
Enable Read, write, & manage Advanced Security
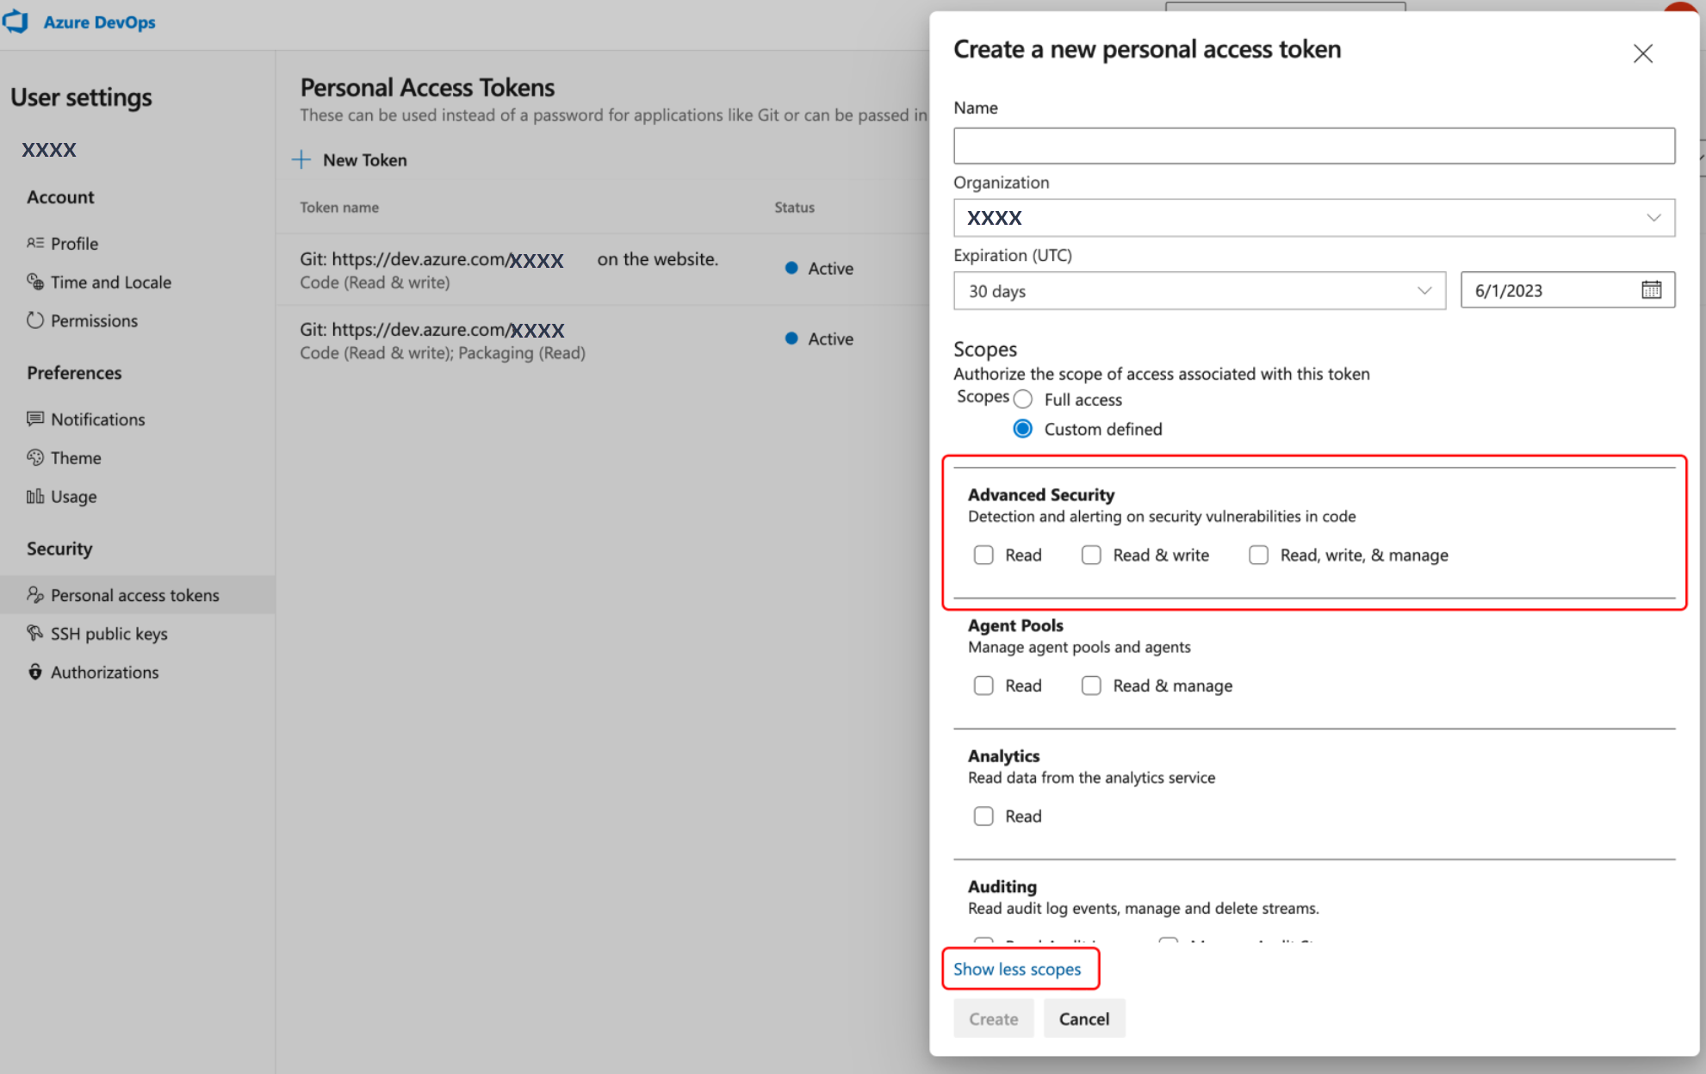[1262, 555]
